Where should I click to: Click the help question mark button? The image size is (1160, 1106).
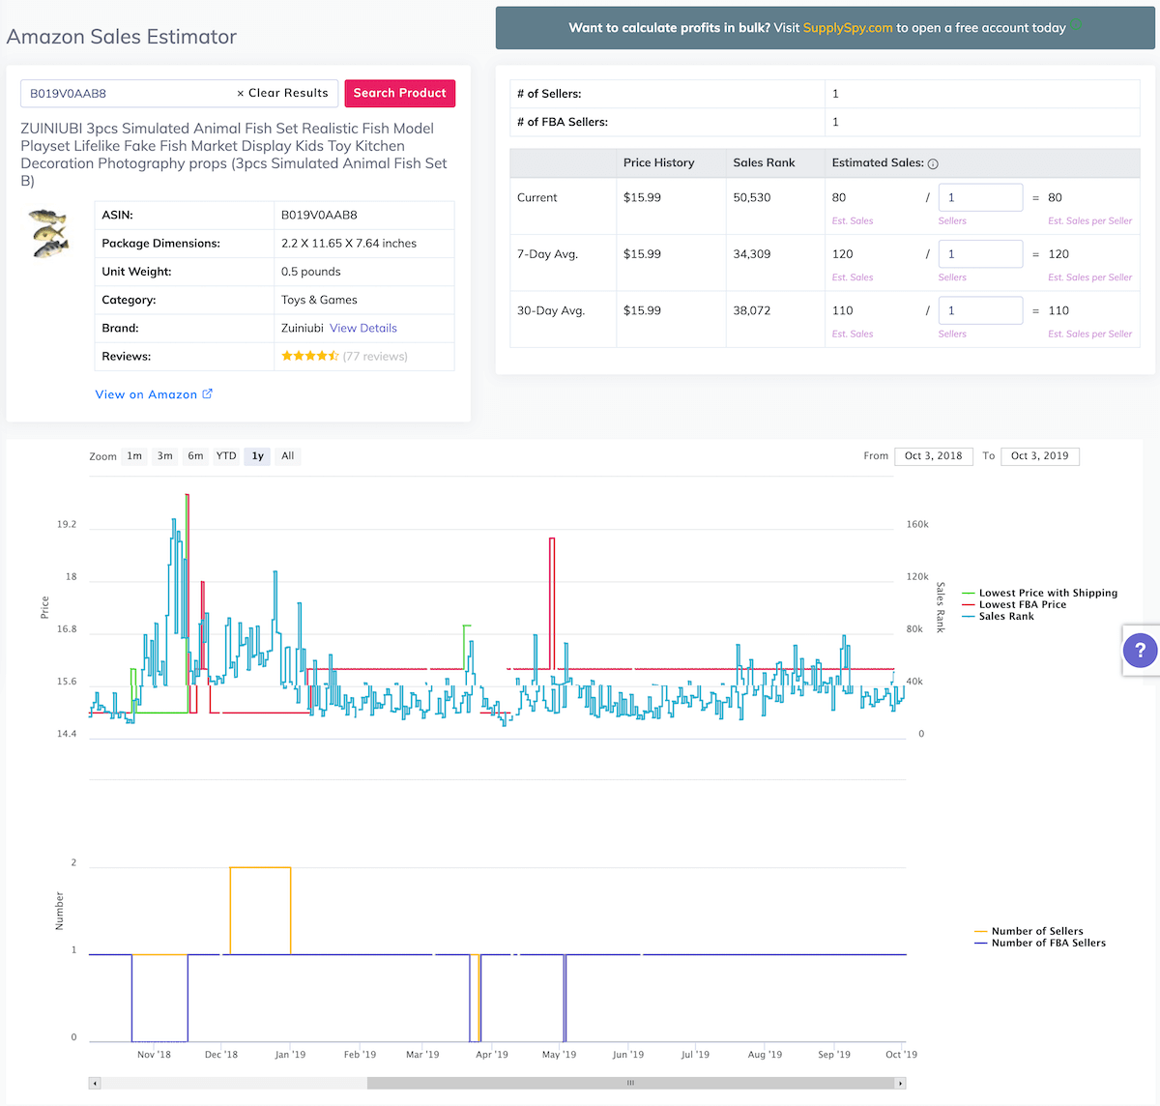click(1140, 651)
